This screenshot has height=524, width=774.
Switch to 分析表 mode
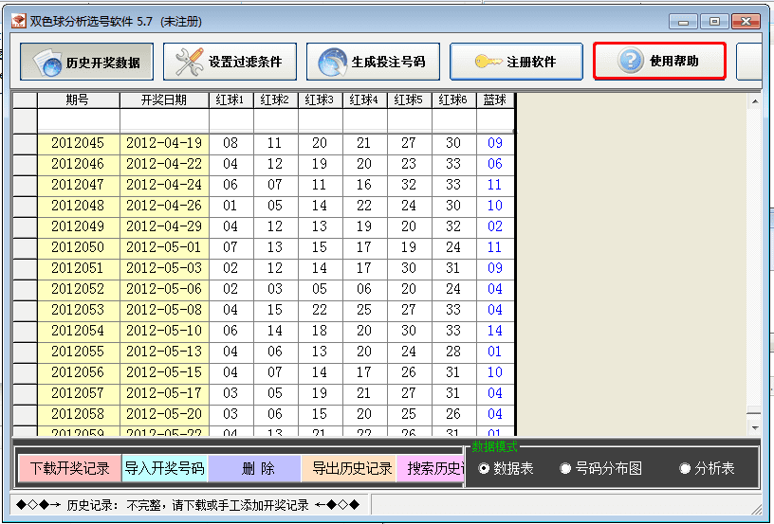point(685,468)
